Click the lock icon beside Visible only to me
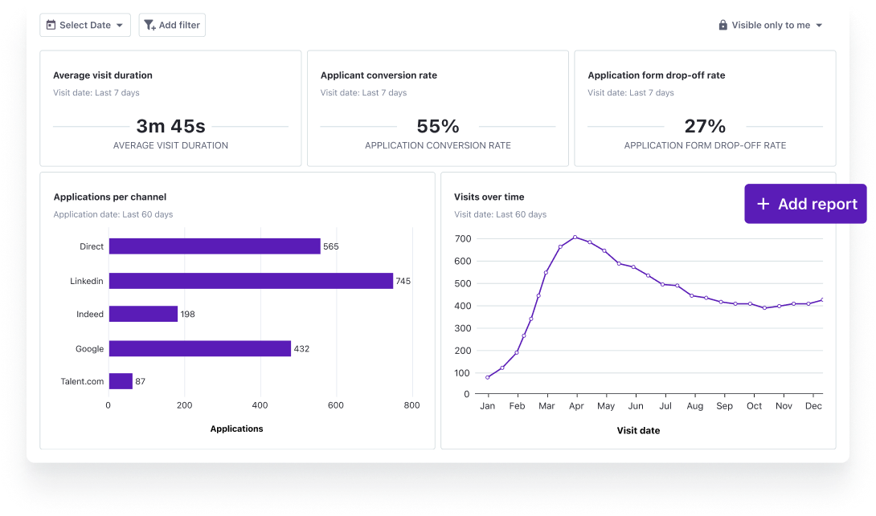Screen dimensions: 876x516 click(723, 25)
